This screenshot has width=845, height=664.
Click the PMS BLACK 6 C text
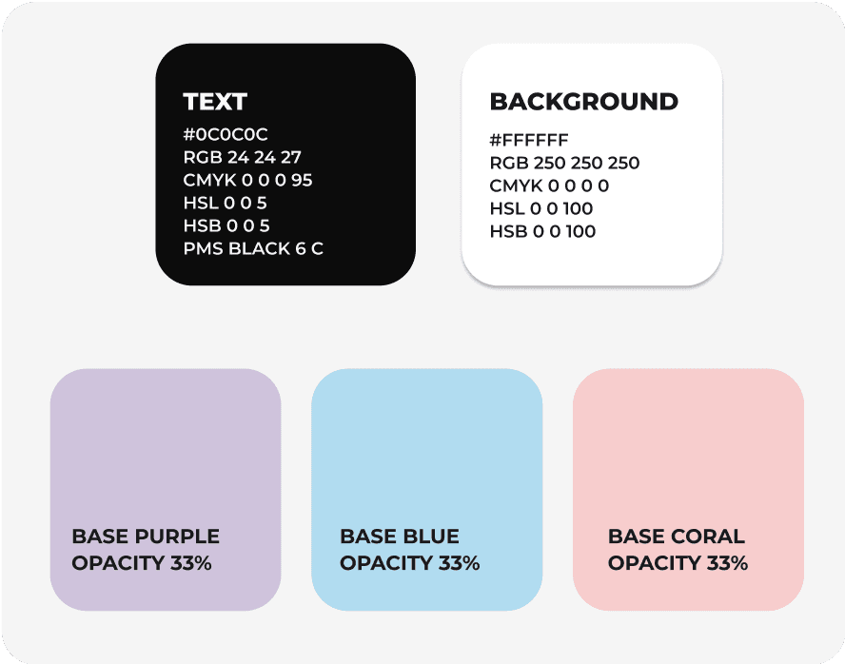point(254,249)
